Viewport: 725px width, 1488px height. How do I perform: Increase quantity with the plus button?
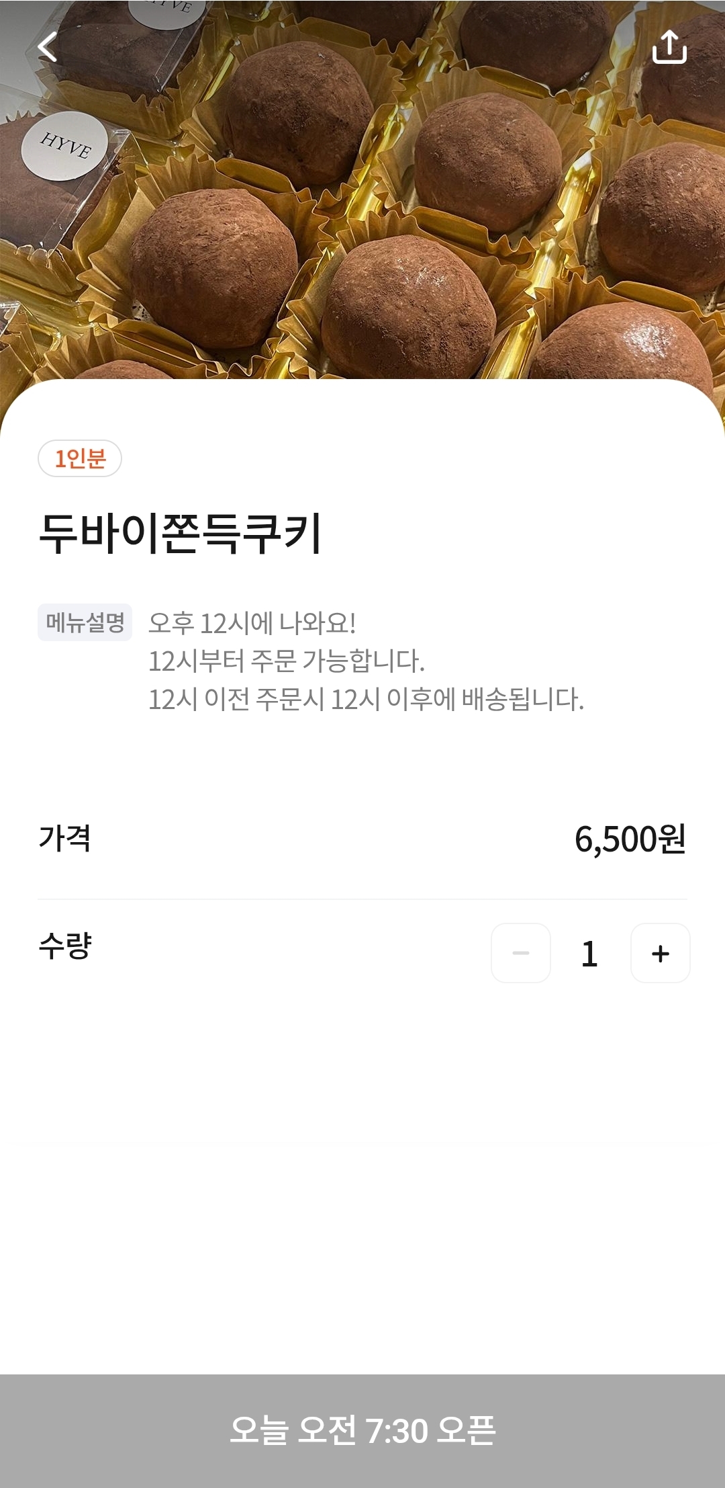661,953
